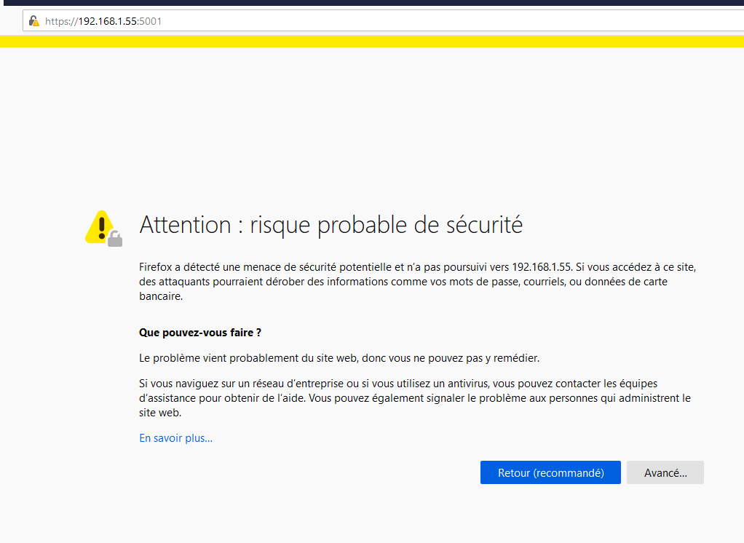Click the IP 192.168.1.55 in the warning text
744x543 pixels.
tap(541, 267)
